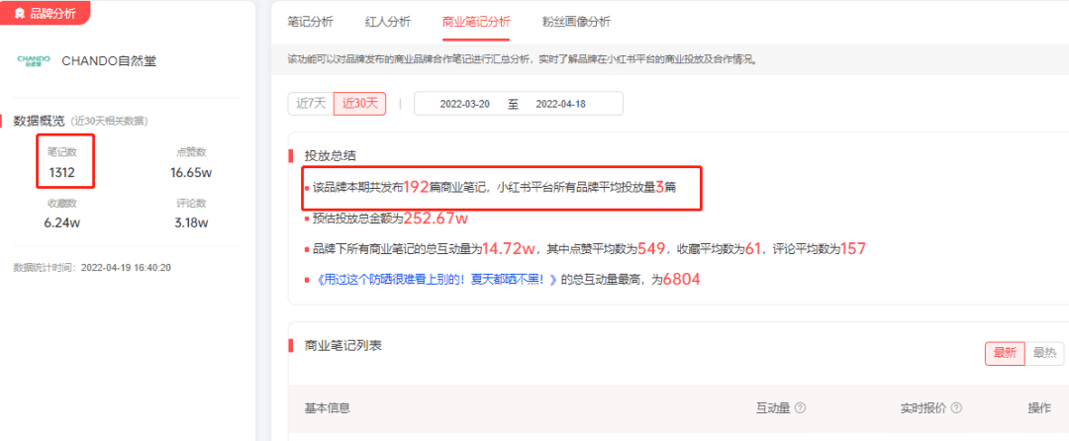Click the CHANDO自然堂 brand logo
The height and width of the screenshot is (441, 1069).
[x=34, y=60]
